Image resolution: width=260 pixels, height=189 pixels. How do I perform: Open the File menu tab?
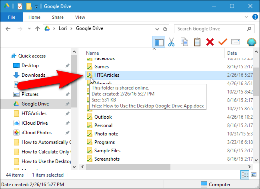pos(12,17)
